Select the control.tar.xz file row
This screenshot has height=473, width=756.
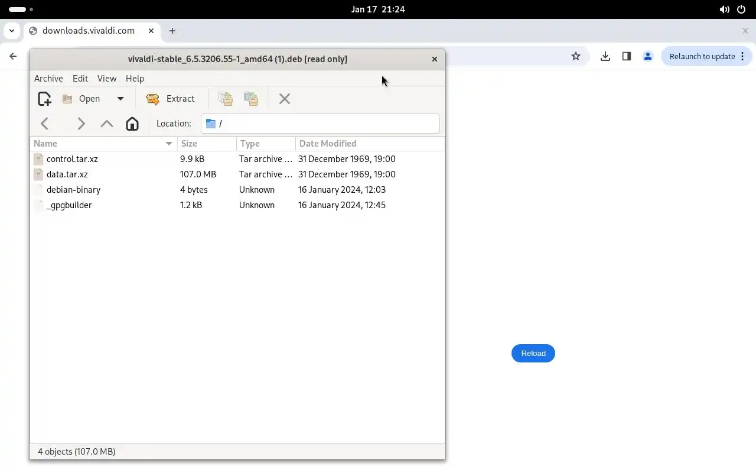(237, 159)
